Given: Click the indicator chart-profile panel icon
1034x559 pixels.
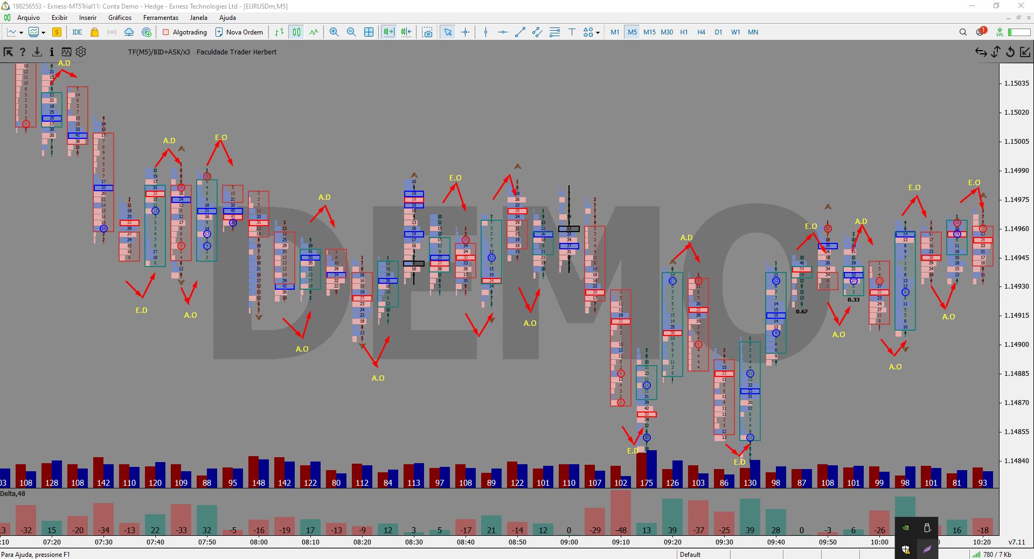Looking at the screenshot, I should pos(66,52).
